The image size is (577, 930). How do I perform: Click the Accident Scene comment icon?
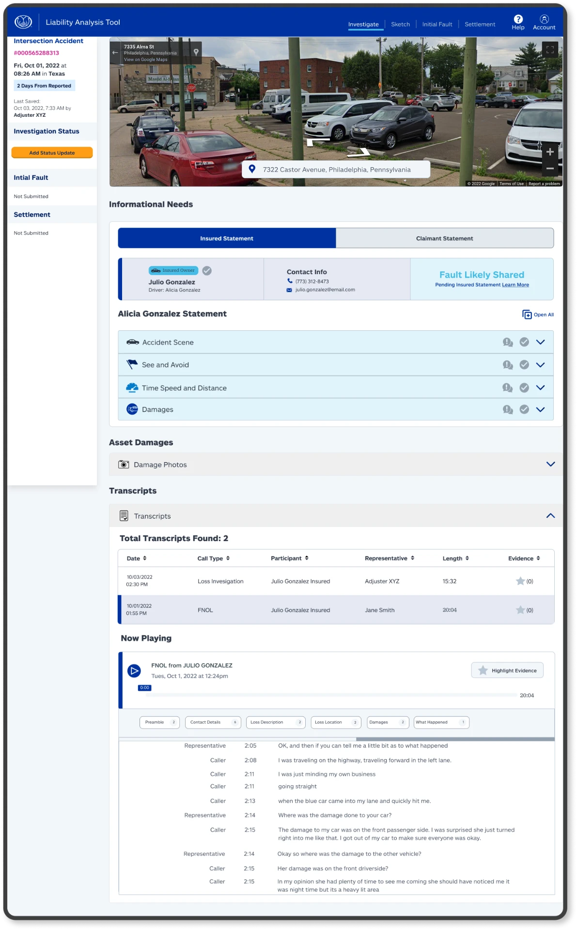508,342
